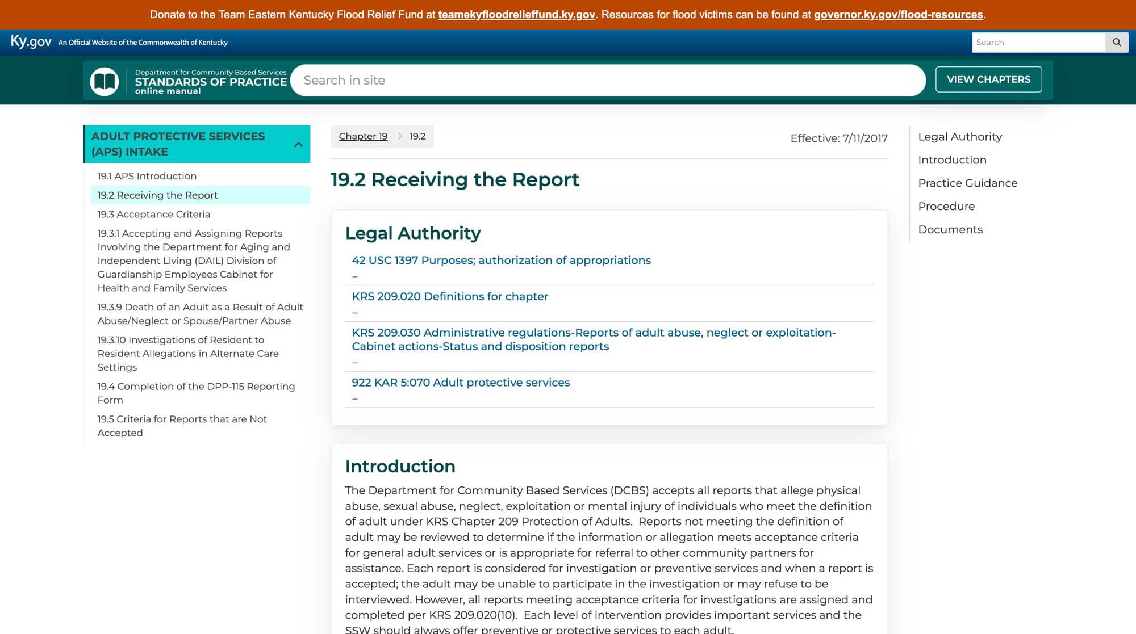Select the Adult Protective Services (APS) Intake header

pyautogui.click(x=197, y=144)
